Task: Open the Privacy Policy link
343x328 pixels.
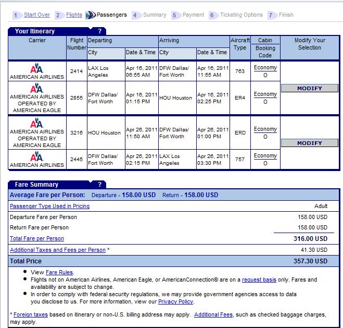Action: (x=175, y=302)
